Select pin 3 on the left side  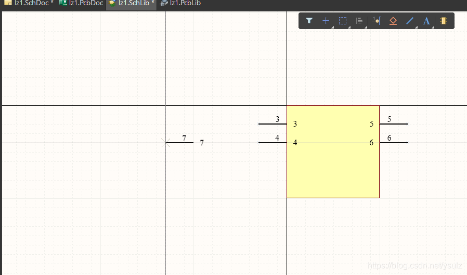click(x=273, y=123)
